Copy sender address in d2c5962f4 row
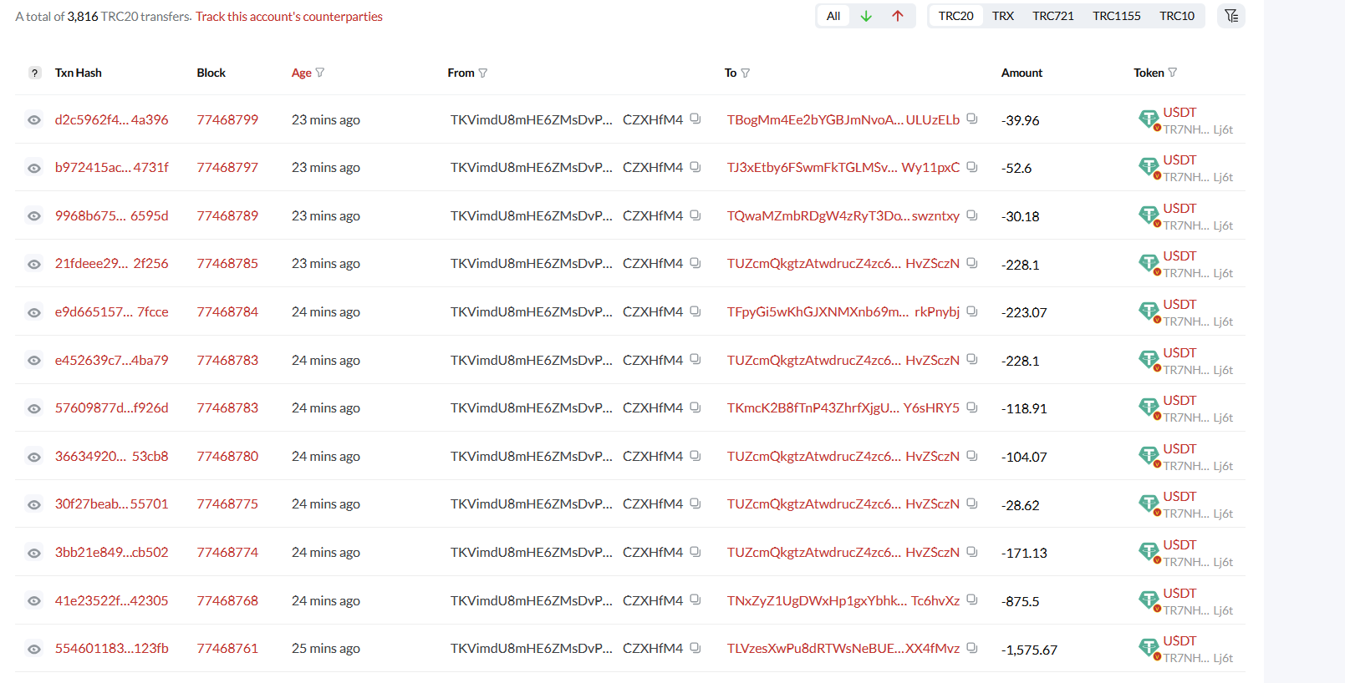The height and width of the screenshot is (683, 1345). (695, 119)
